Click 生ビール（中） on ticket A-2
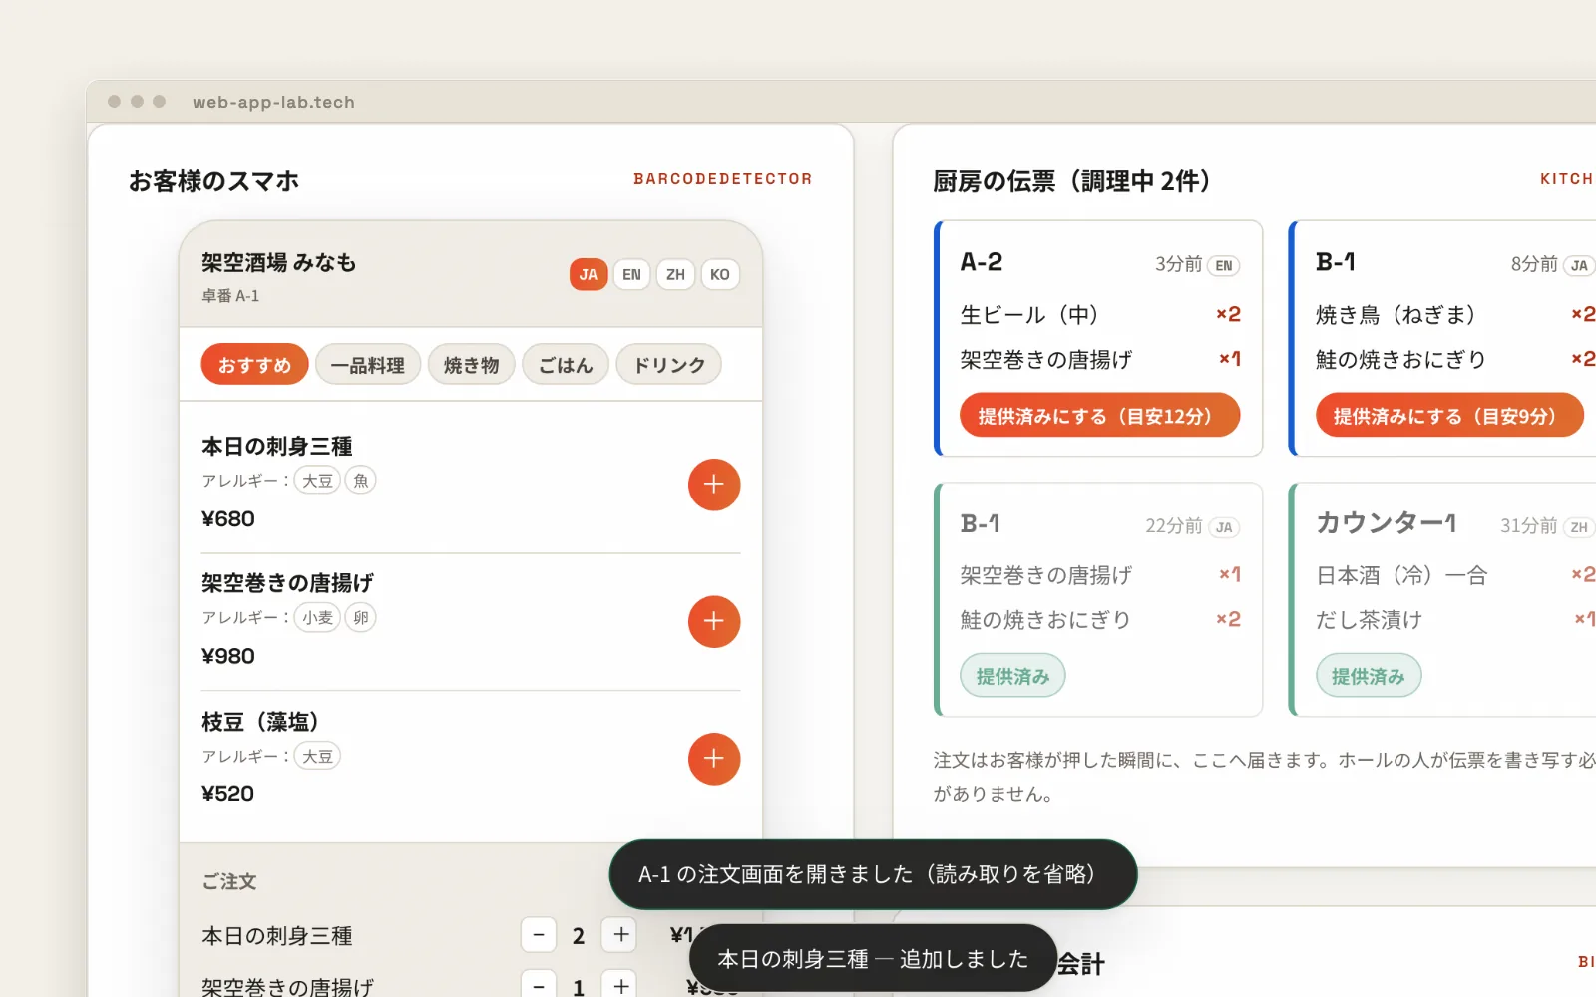Image resolution: width=1596 pixels, height=997 pixels. 1029,315
